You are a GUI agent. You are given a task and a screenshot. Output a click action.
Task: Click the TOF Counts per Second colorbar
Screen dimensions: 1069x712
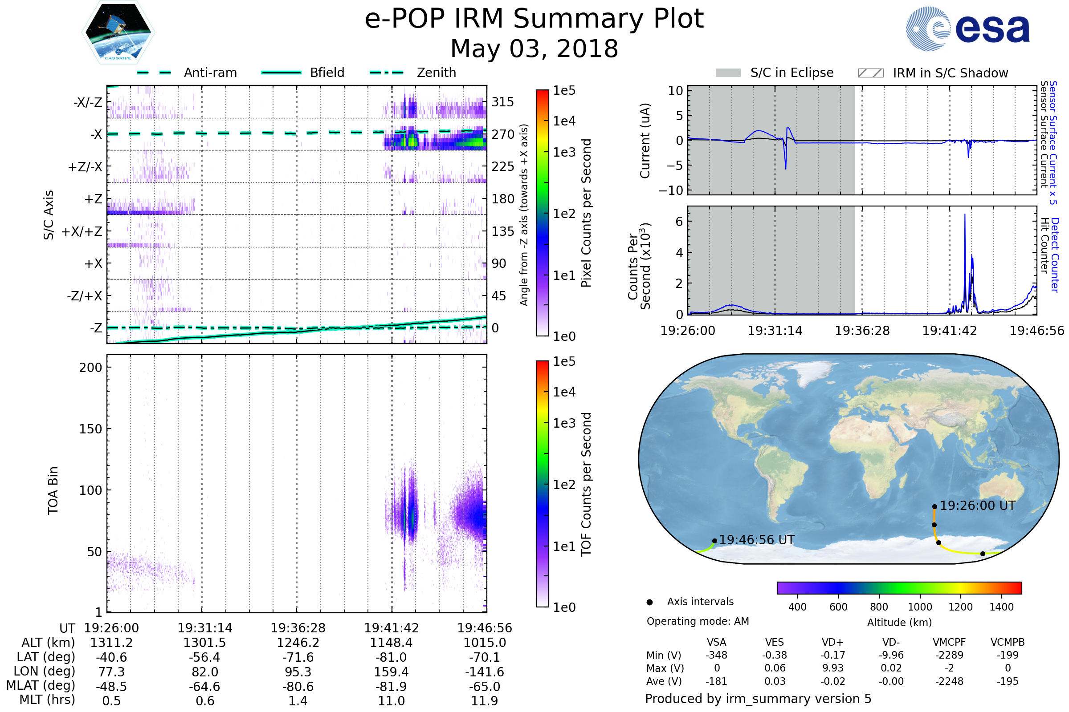point(542,484)
